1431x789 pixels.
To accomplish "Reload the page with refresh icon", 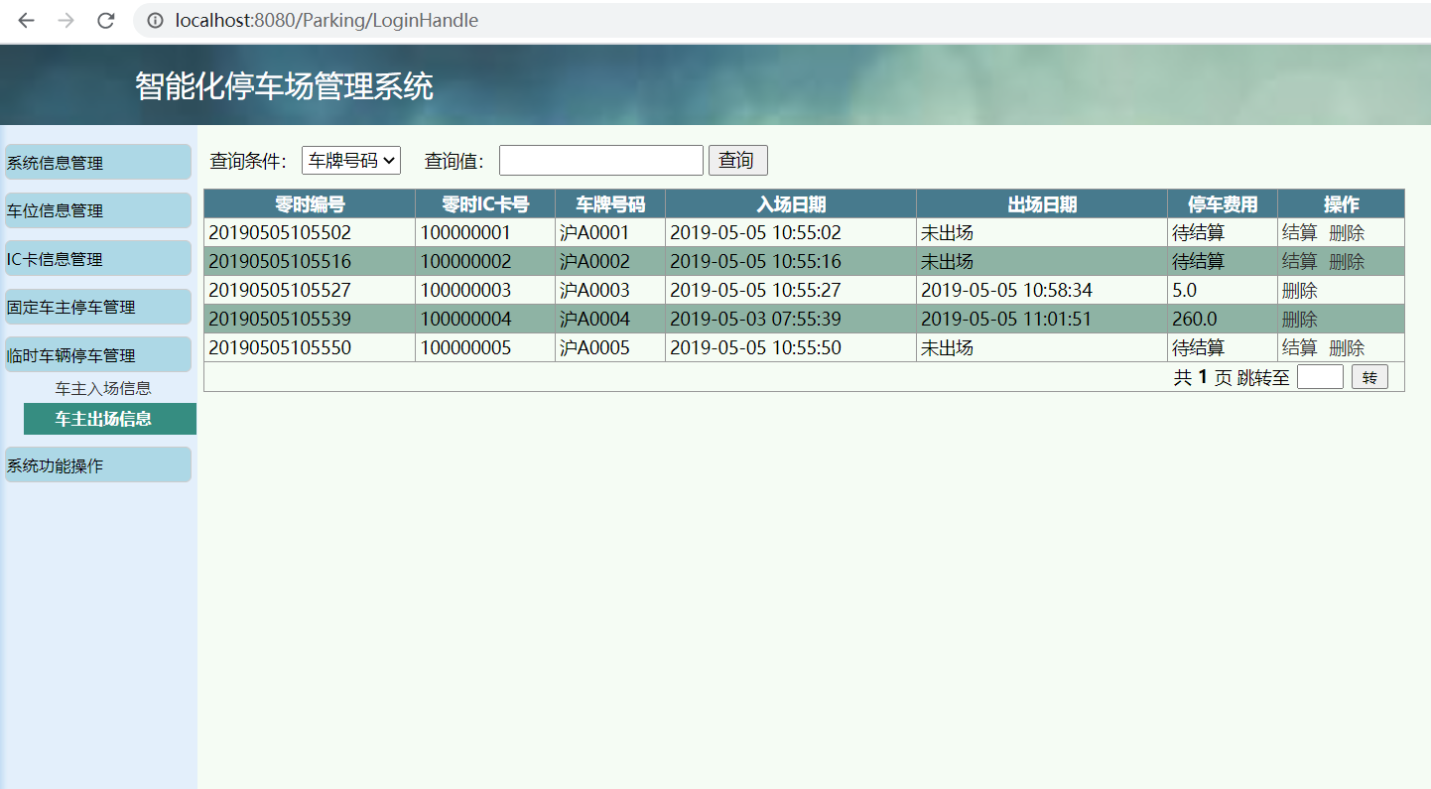I will tap(106, 20).
